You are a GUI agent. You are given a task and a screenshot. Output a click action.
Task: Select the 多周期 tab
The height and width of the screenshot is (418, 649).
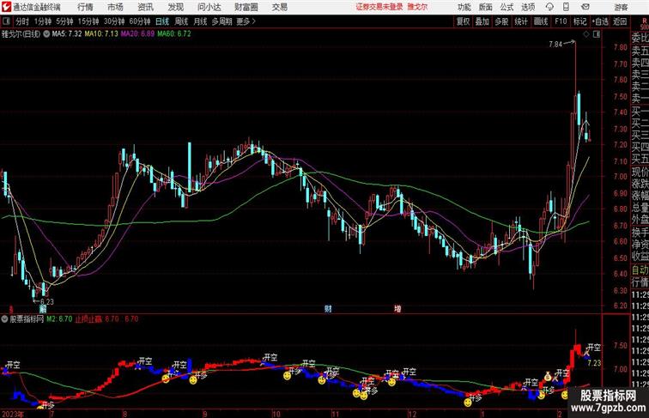point(221,21)
